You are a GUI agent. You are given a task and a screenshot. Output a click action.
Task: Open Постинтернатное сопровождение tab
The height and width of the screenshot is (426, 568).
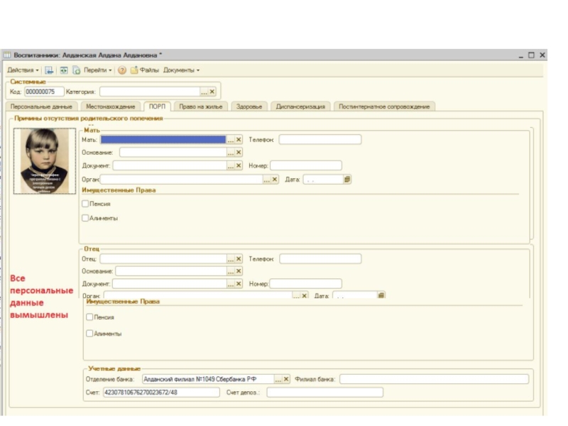tap(384, 106)
